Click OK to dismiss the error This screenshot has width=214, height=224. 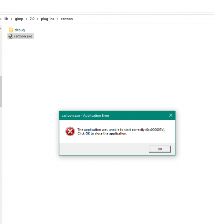(x=160, y=149)
